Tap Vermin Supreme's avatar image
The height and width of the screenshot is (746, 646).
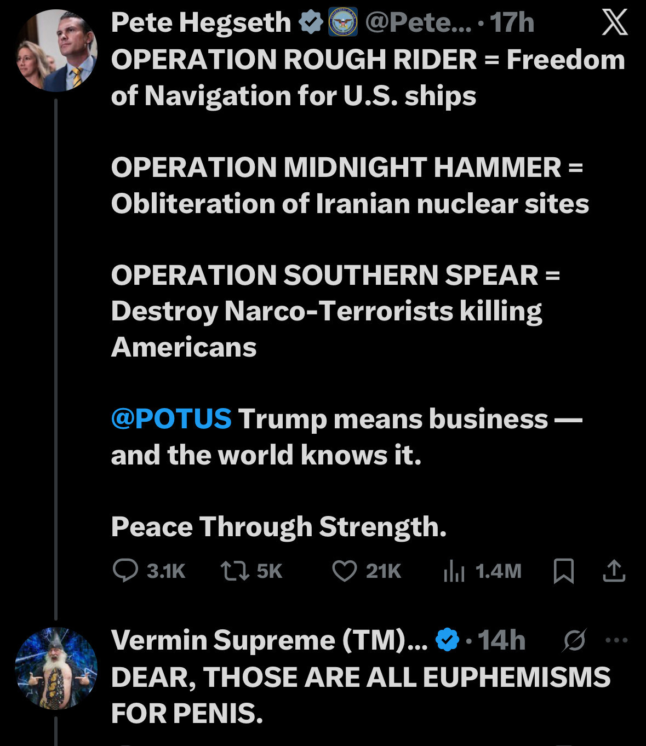pos(56,668)
